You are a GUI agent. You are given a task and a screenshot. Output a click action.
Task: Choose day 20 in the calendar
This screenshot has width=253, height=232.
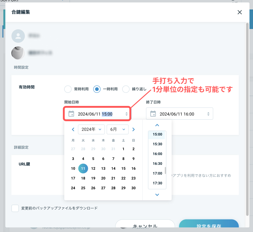click(x=103, y=178)
